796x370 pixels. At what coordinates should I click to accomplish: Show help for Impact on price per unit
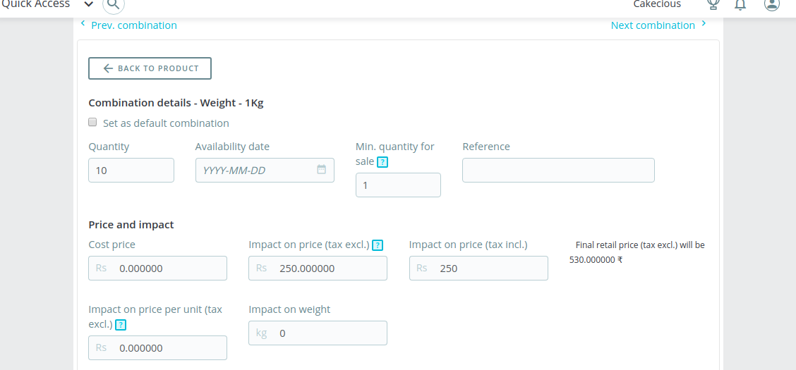point(121,325)
